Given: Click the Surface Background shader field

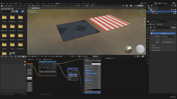Looking at the screenshot, I should (167, 37).
